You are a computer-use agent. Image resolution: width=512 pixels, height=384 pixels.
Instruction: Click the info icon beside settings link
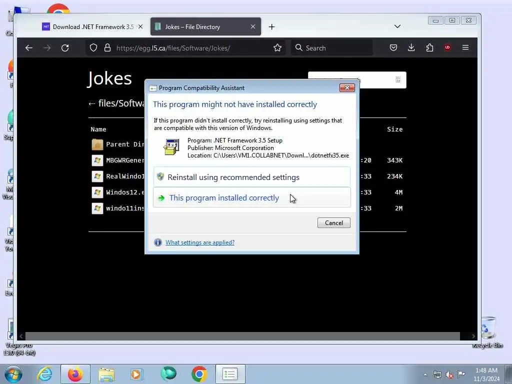157,242
